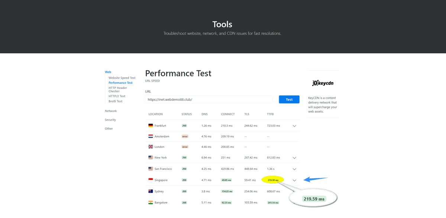This screenshot has height=218, width=446.
Task: Expand the Other category in sidebar
Action: pyautogui.click(x=109, y=129)
